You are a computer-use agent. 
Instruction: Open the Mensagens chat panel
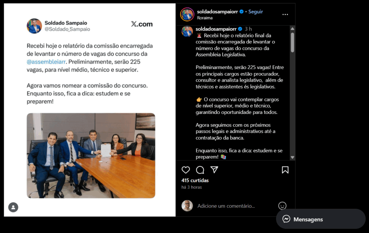tap(320, 219)
